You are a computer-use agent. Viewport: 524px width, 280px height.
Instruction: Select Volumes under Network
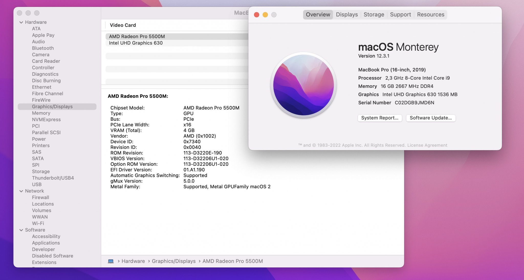[x=42, y=211]
